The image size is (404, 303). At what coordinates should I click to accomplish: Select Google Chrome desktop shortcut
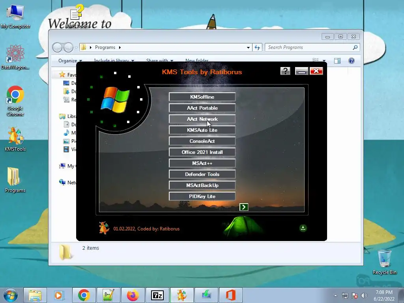(x=15, y=101)
